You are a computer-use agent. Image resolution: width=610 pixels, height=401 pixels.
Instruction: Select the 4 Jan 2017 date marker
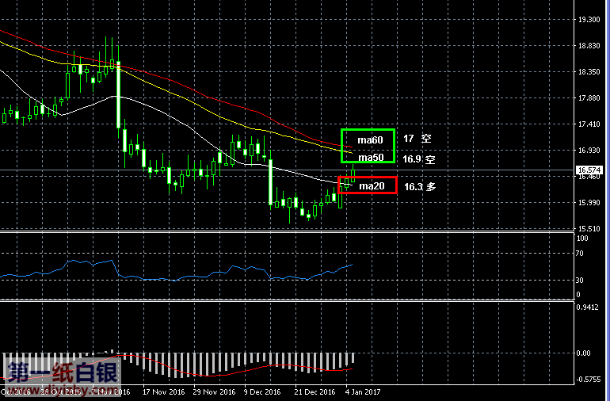pos(363,391)
